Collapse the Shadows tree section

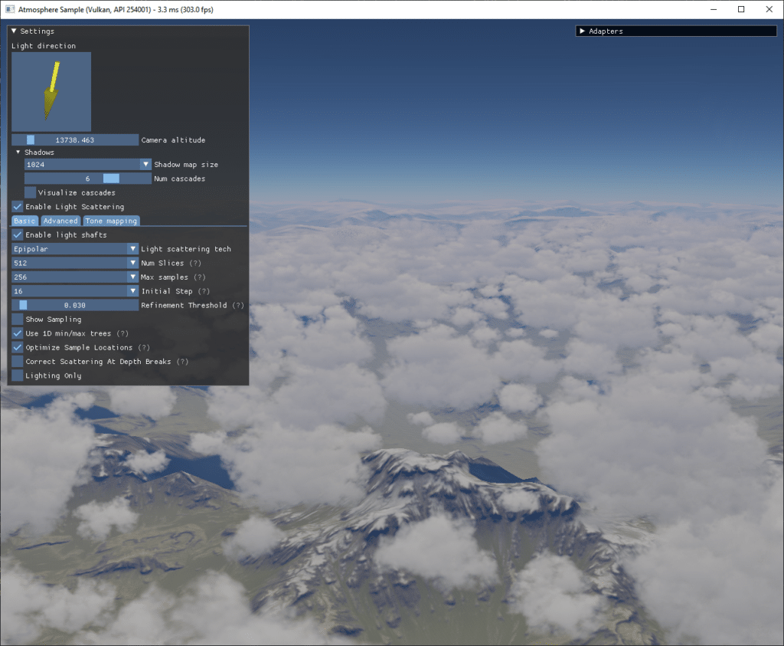pos(18,152)
